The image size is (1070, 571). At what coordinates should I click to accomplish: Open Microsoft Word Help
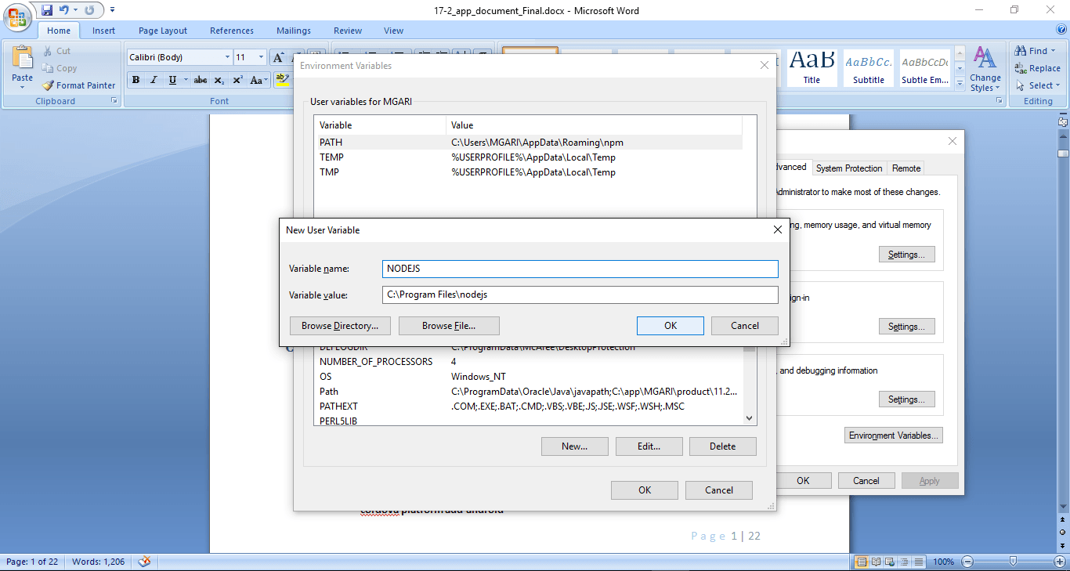click(x=1061, y=31)
